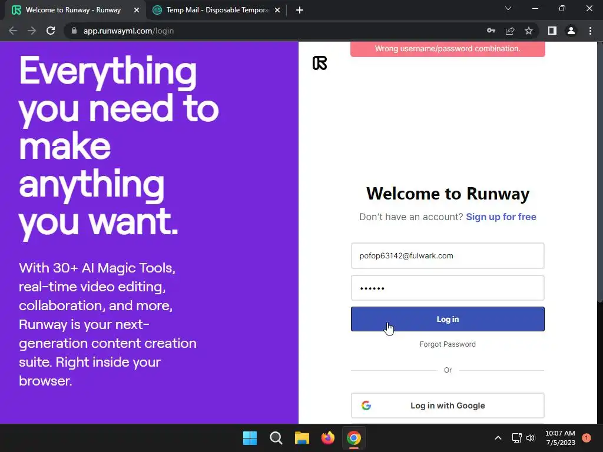The width and height of the screenshot is (603, 452).
Task: Click the page vertical scrollbar
Action: (600, 173)
